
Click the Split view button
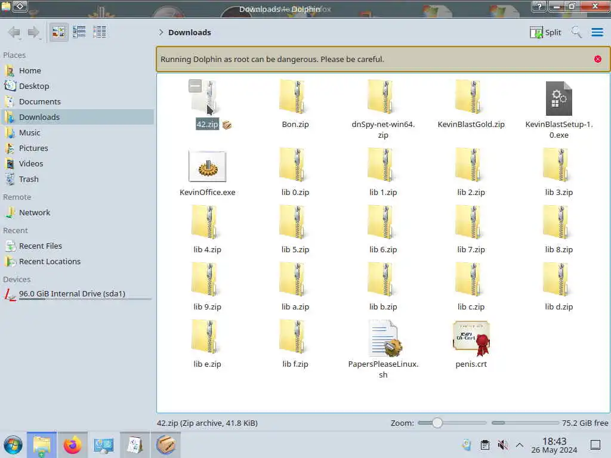click(545, 32)
